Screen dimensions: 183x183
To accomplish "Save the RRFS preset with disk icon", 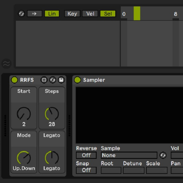I will point(61,80).
